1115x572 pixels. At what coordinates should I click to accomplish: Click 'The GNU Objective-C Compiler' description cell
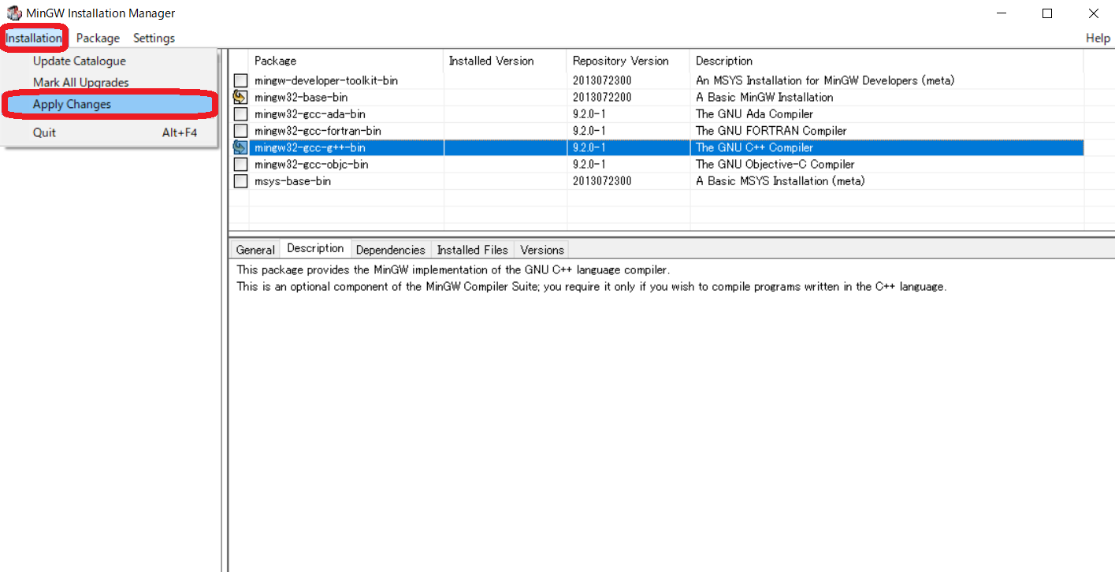coord(775,165)
